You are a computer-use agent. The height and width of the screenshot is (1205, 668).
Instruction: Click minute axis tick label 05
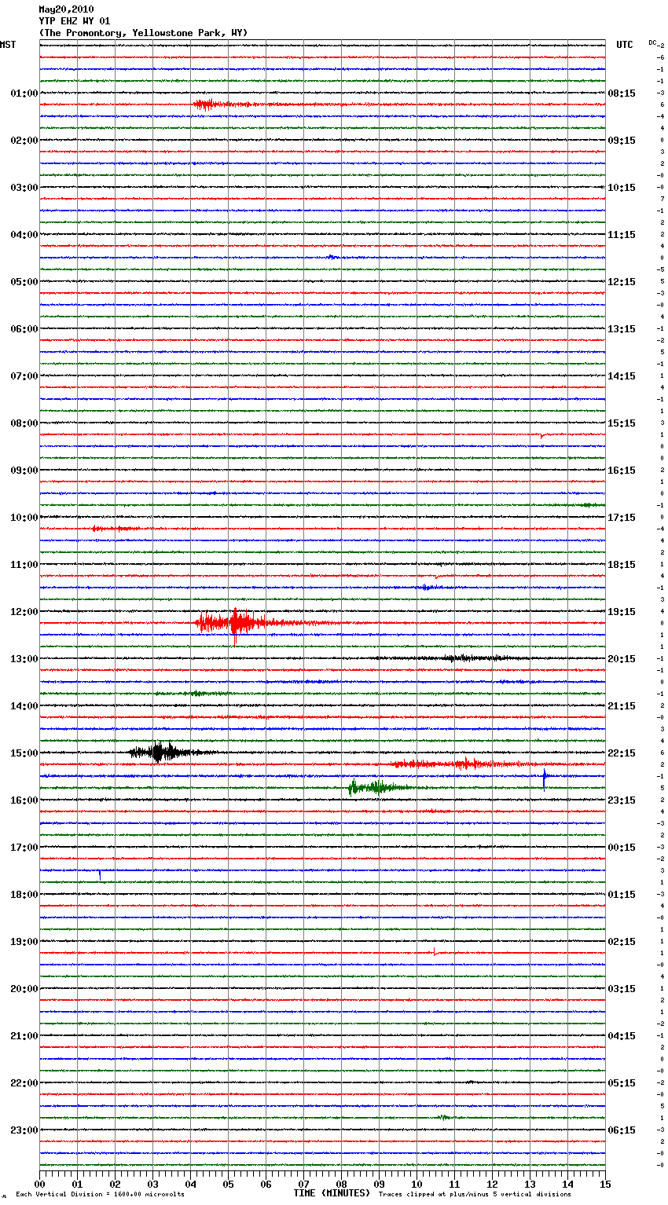pos(228,1184)
